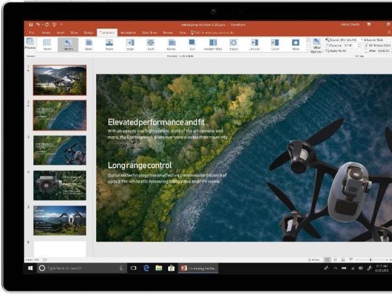This screenshot has width=392, height=294.
Task: Save the presentation from Quick Access Toolbar
Action: coord(31,25)
